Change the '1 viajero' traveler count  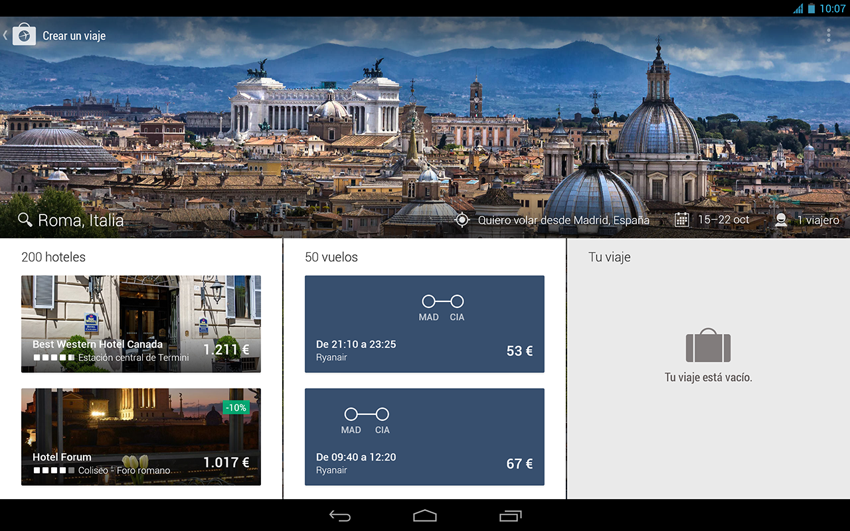[818, 220]
